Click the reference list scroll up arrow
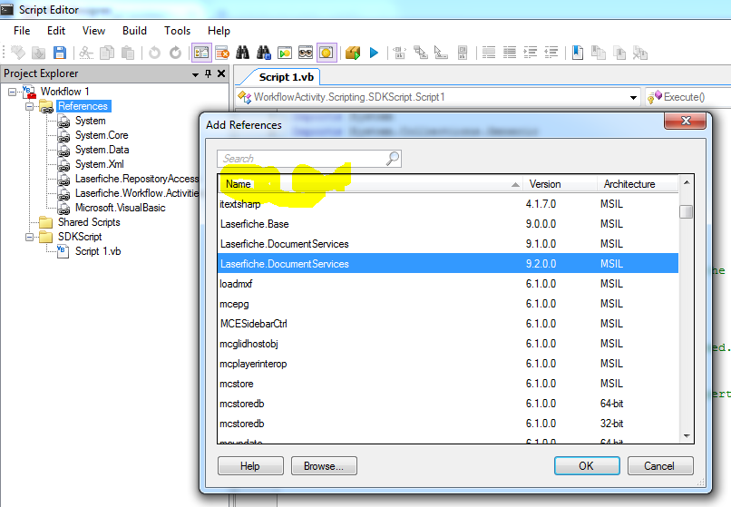Image resolution: width=731 pixels, height=507 pixels. [687, 183]
